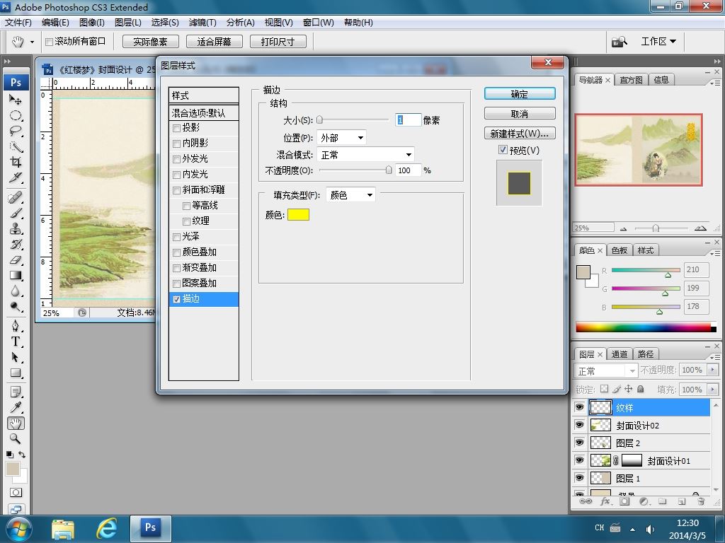Image resolution: width=725 pixels, height=543 pixels.
Task: Select the Notes tool
Action: [x=16, y=392]
